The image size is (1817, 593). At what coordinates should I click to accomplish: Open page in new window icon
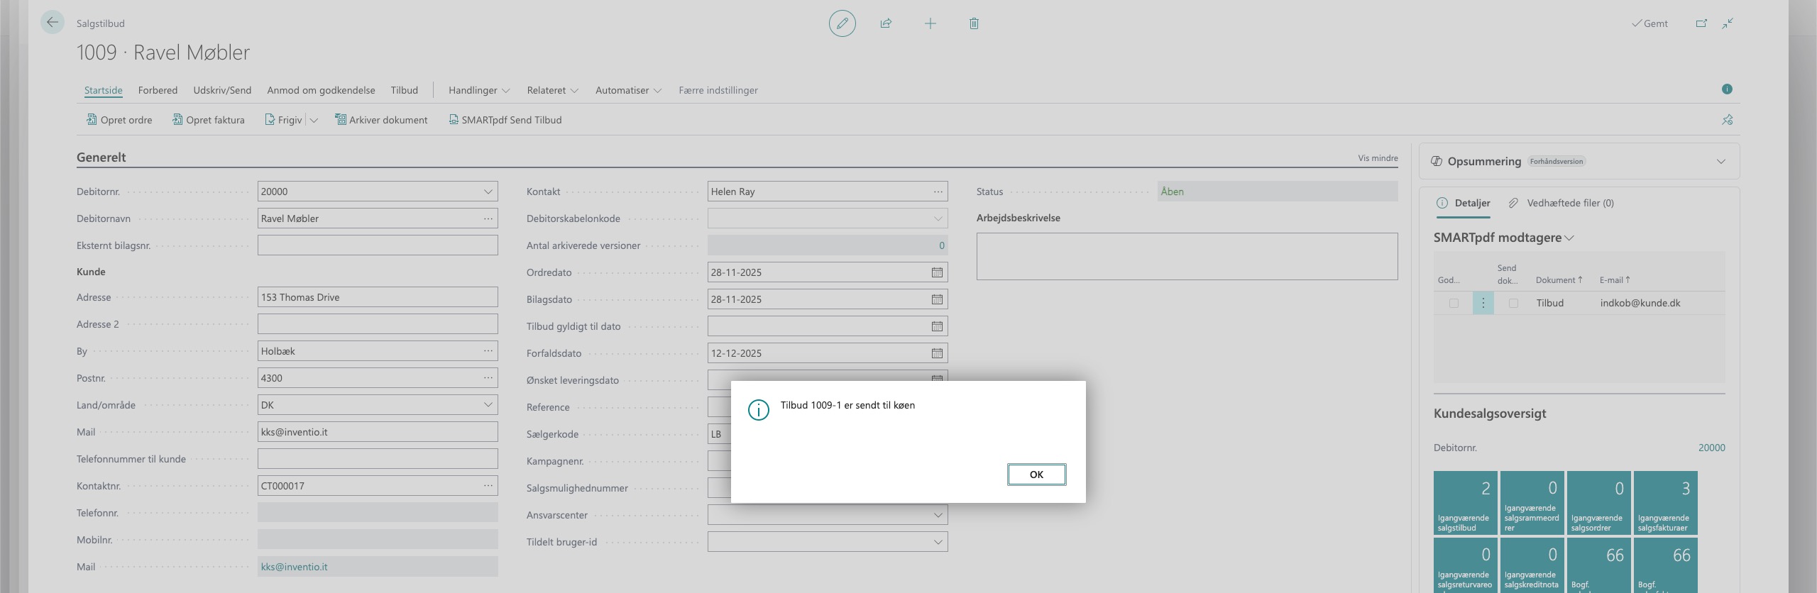tap(1701, 23)
